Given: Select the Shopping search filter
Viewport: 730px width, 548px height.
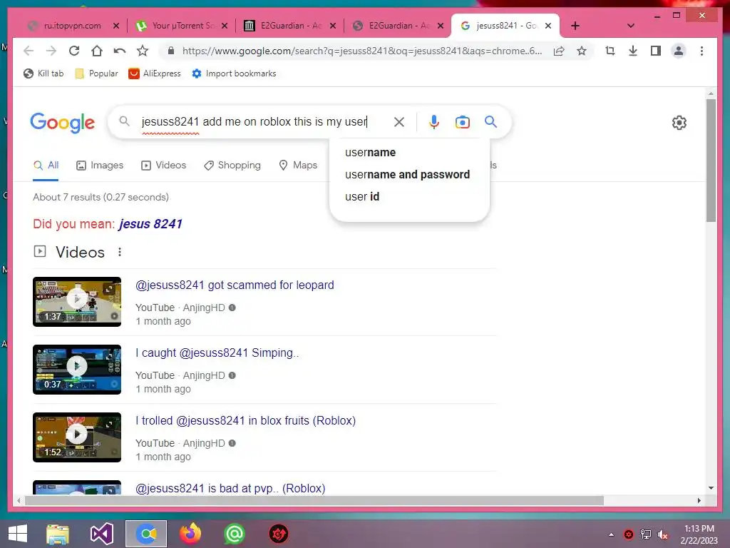Looking at the screenshot, I should 232,166.
